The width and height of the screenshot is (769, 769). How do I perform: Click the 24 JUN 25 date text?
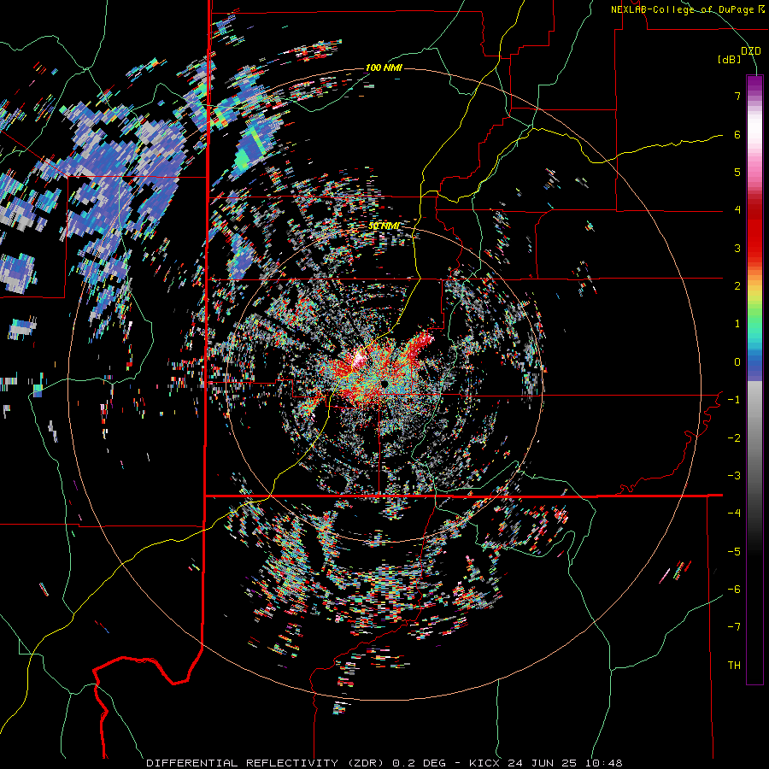tap(543, 763)
